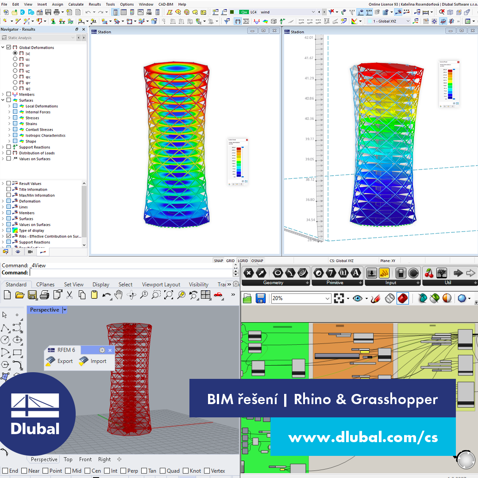Uncheck Global Deformations checkbox

[8, 47]
